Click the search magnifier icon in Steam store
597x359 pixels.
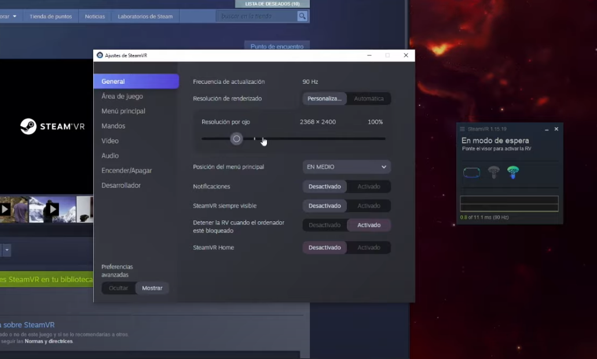[302, 16]
